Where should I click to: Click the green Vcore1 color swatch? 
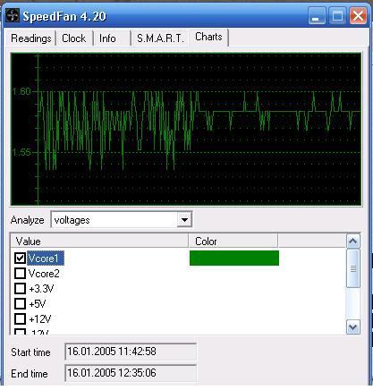point(234,258)
